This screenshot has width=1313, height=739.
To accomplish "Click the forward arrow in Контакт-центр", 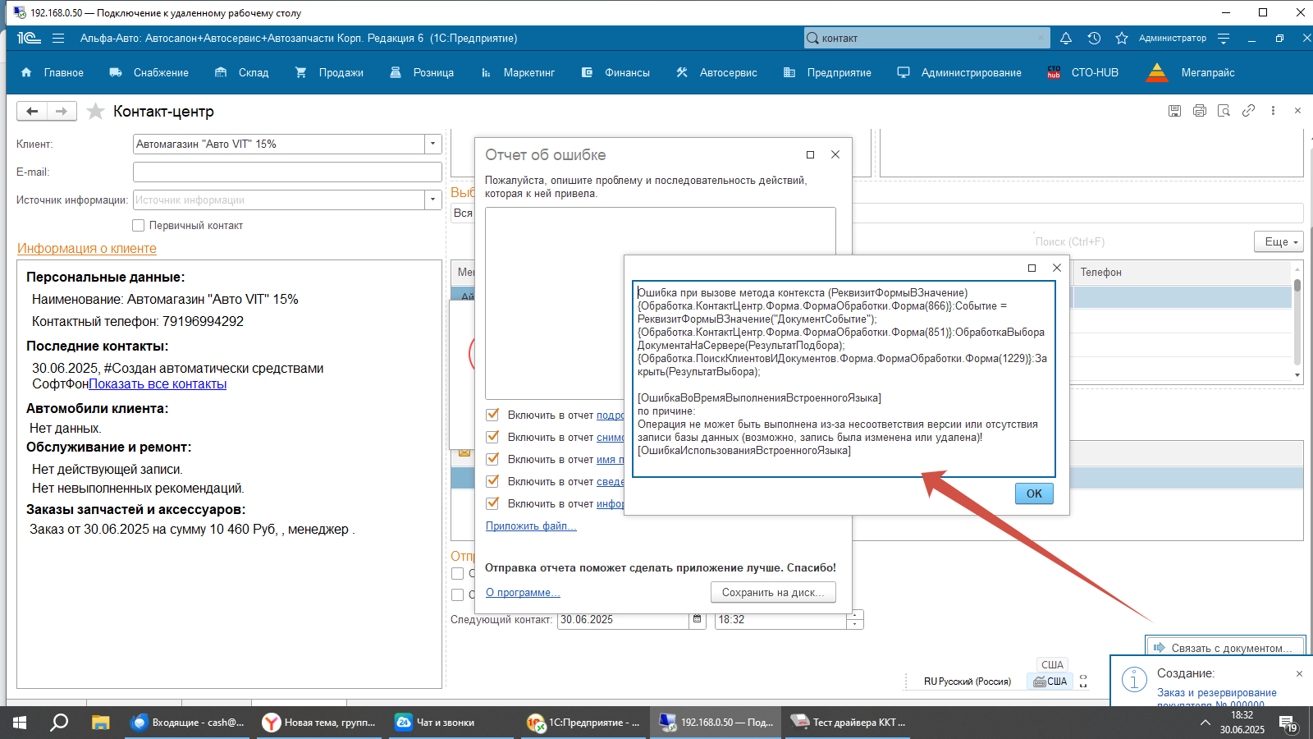I will click(62, 111).
